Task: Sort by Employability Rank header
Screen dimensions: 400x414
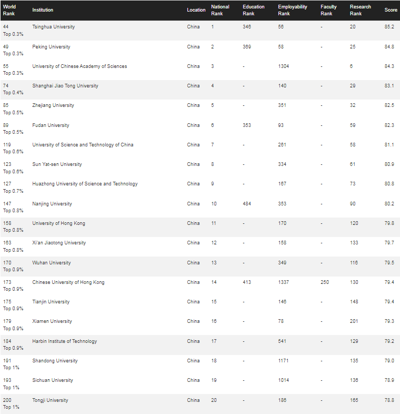Action: click(292, 10)
